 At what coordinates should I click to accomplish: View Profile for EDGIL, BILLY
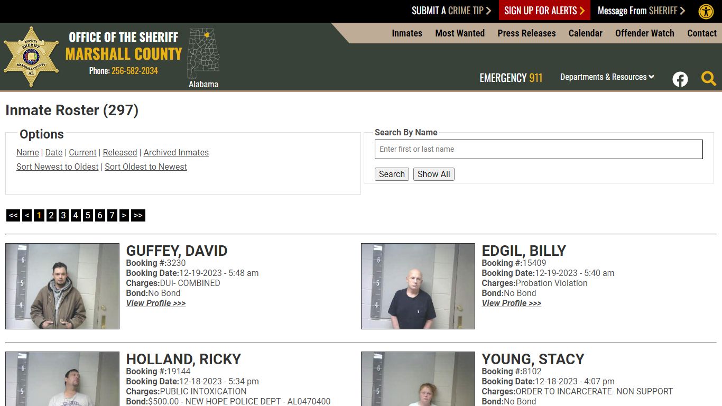point(512,303)
